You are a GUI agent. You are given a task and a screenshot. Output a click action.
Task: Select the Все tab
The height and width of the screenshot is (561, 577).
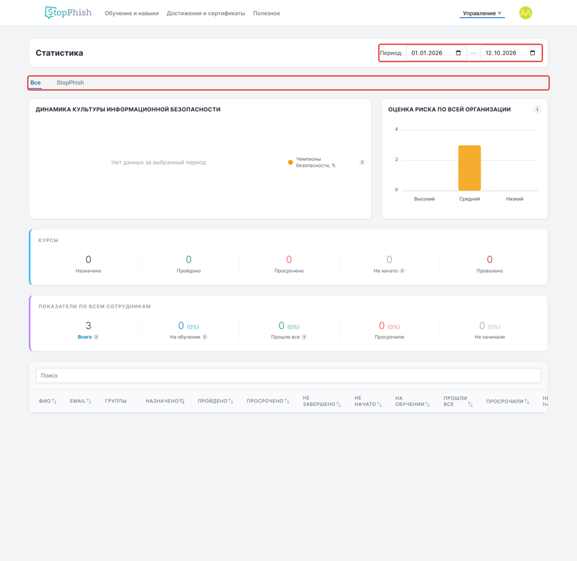coord(36,82)
